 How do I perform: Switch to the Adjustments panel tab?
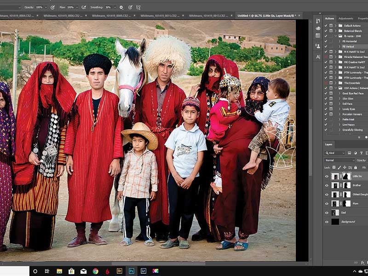point(345,18)
